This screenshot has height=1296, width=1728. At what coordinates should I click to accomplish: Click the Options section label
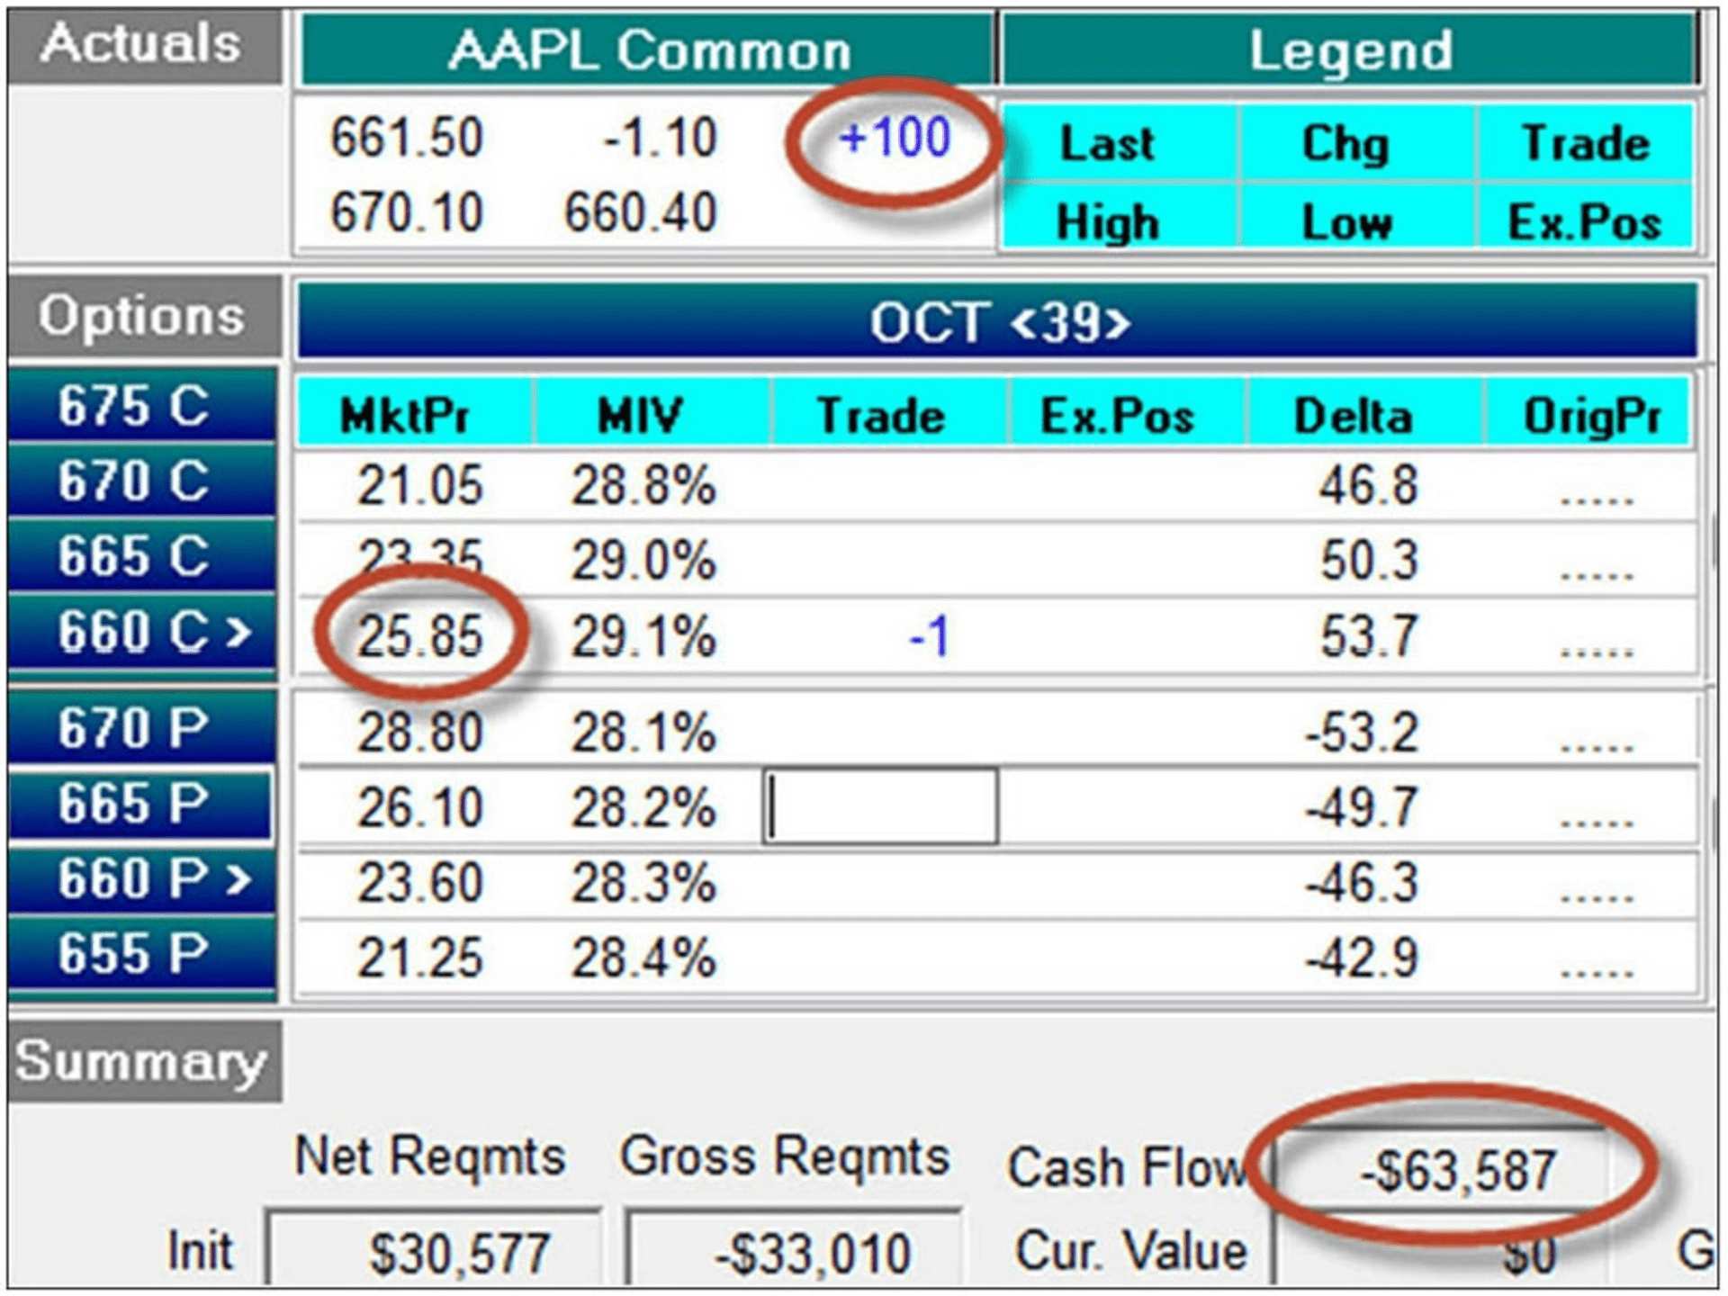coord(144,317)
